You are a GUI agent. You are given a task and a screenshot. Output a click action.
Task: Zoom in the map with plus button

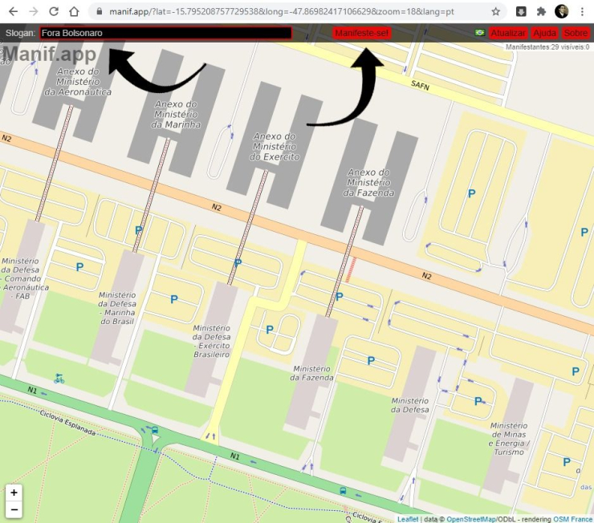[x=14, y=493]
